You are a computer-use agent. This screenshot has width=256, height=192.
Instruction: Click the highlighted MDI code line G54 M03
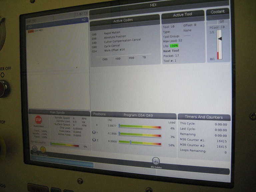36,31
